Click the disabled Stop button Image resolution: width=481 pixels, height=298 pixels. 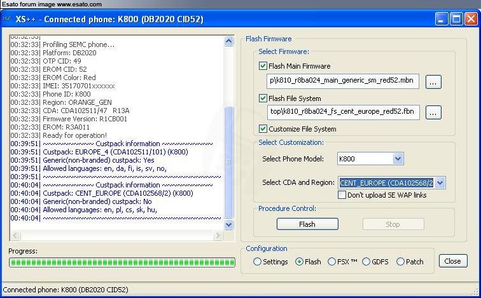point(393,224)
